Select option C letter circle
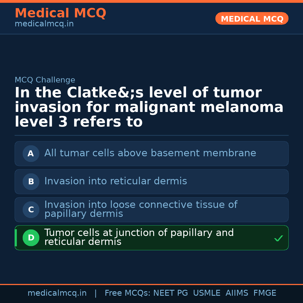This screenshot has width=303, height=303. tap(31, 210)
